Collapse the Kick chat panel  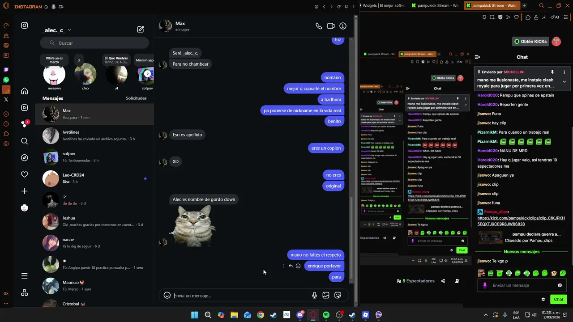[x=477, y=57]
